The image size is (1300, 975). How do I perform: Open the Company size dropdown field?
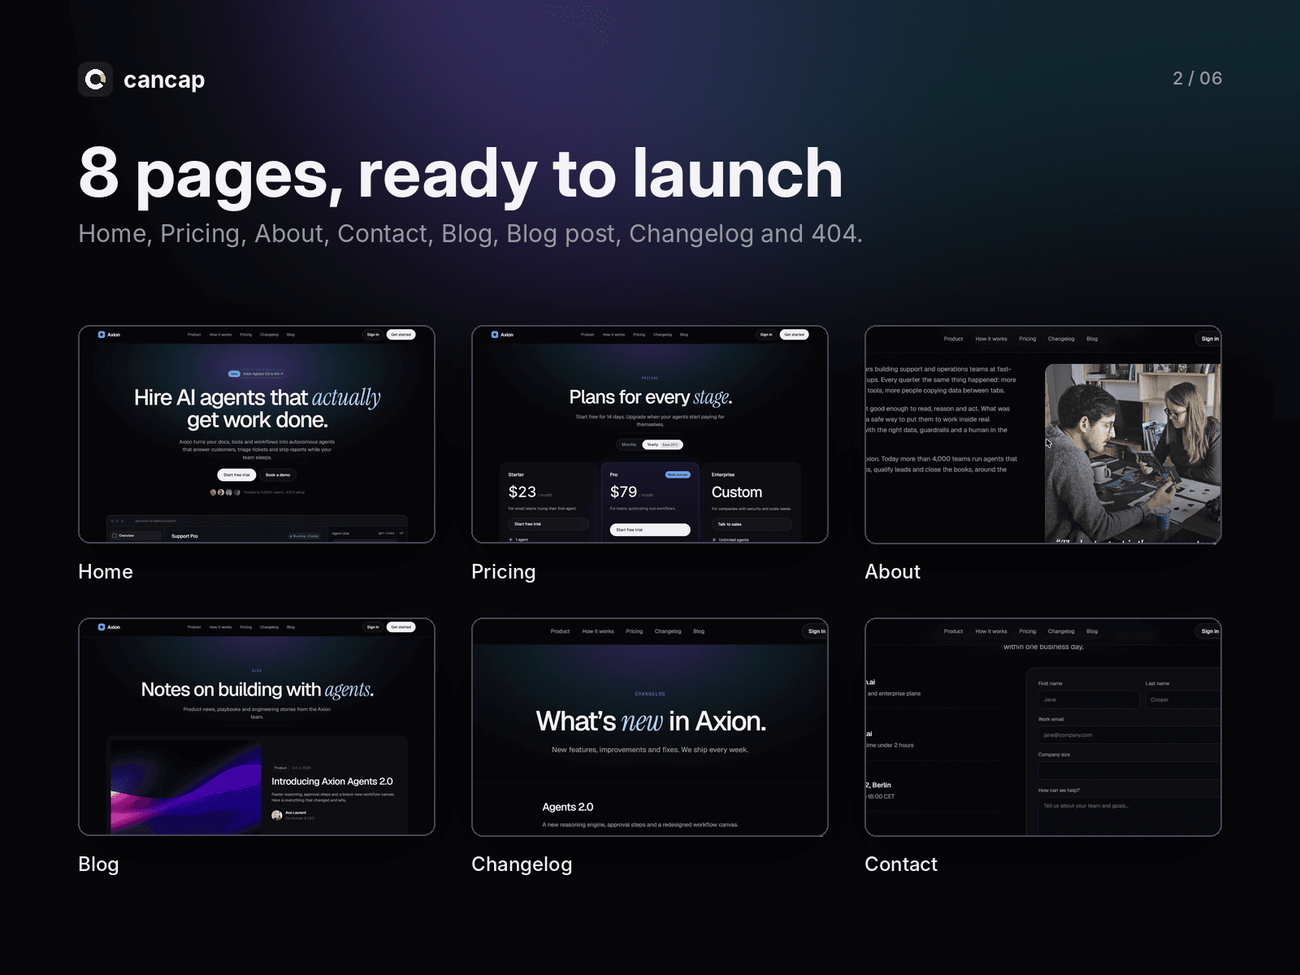coord(1129,771)
